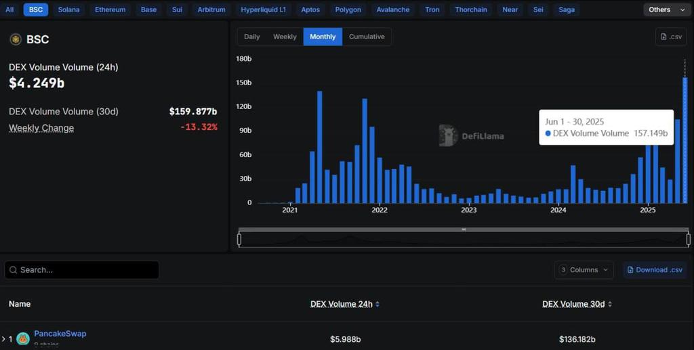Switch chart to Cumulative view
The width and height of the screenshot is (694, 350).
point(367,37)
